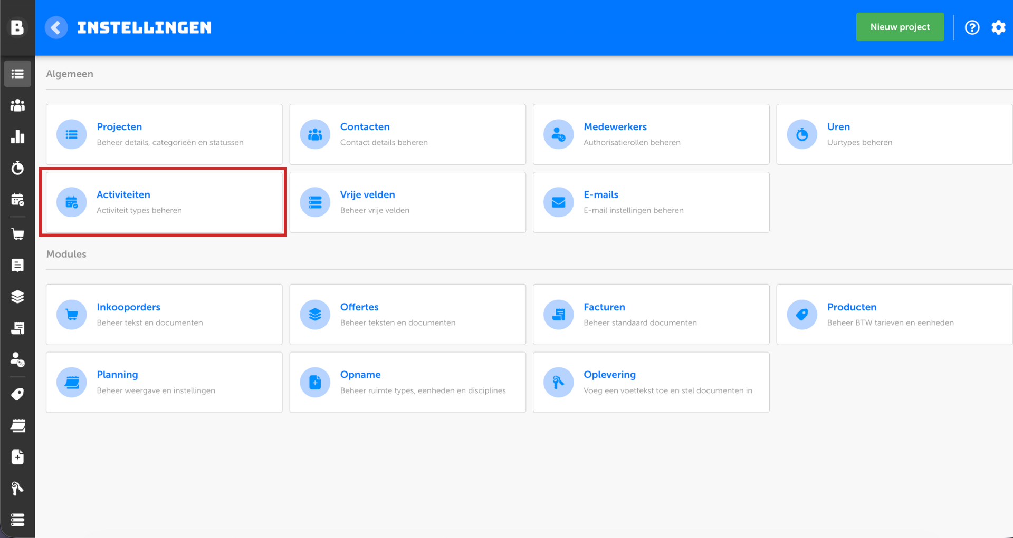Open the product tag icon in sidebar
1013x538 pixels.
17,394
